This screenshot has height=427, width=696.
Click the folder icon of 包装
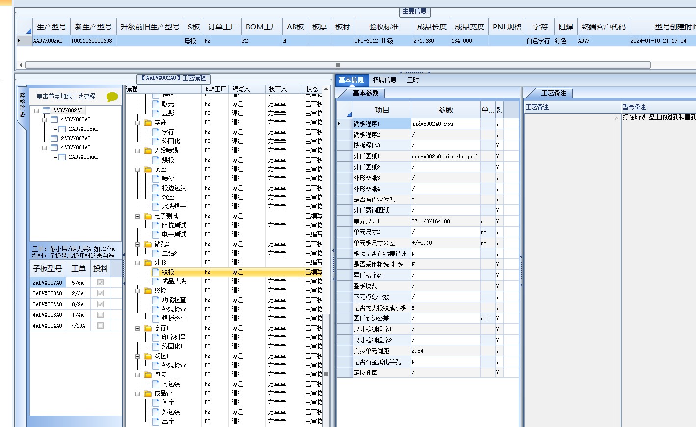click(148, 375)
